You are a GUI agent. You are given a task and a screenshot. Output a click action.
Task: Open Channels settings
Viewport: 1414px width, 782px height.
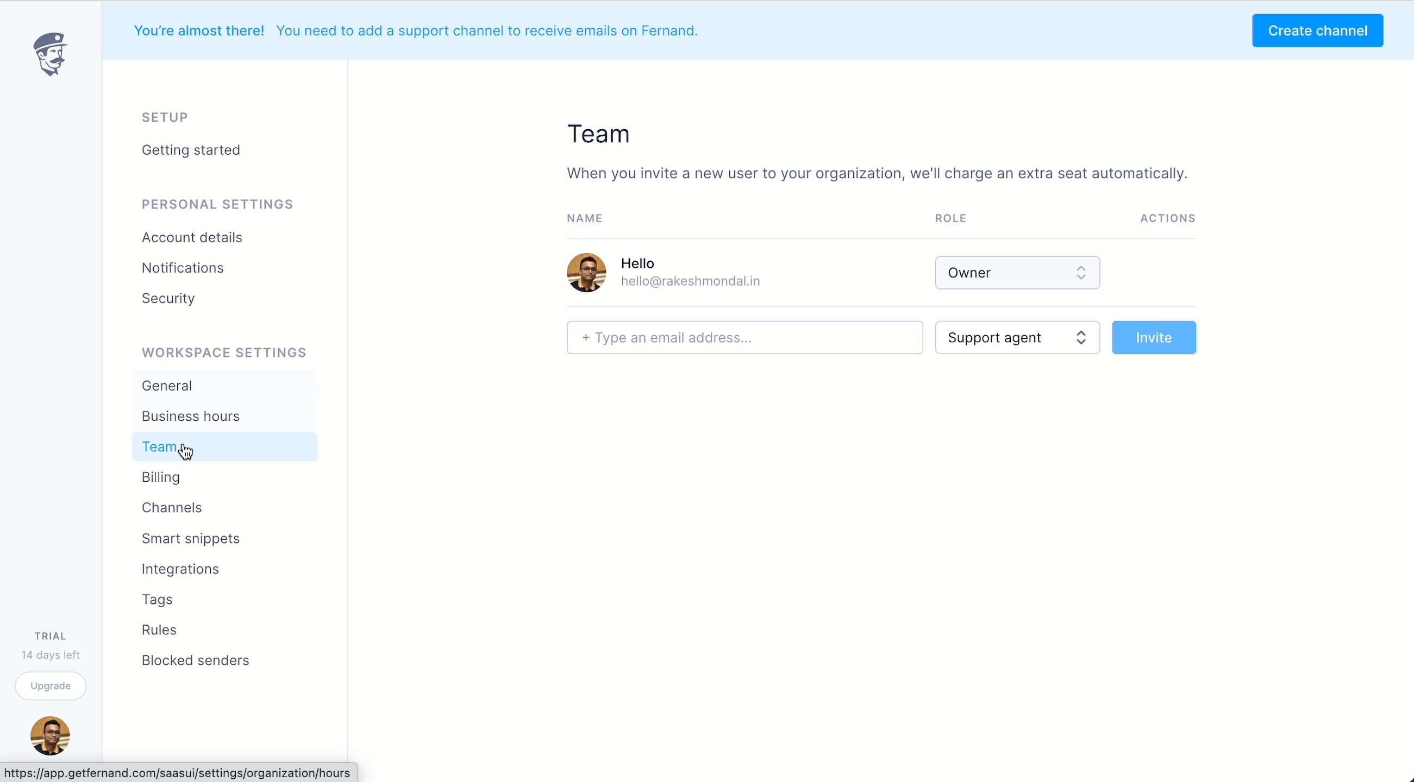coord(171,507)
